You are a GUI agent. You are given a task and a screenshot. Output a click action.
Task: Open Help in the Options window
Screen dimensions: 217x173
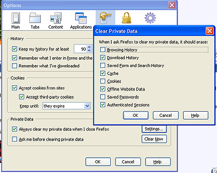[158, 162]
